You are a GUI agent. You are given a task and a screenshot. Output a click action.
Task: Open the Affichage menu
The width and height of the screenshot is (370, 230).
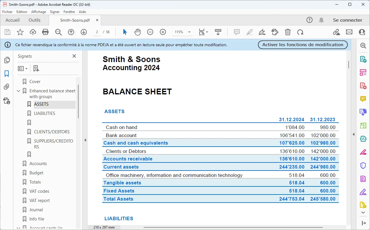coord(38,12)
